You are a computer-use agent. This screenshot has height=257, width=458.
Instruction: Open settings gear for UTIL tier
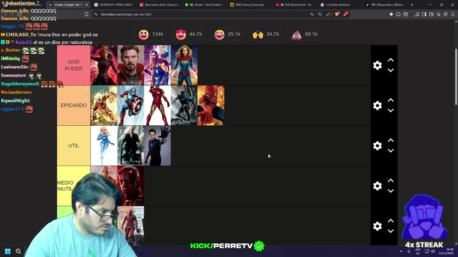point(377,146)
